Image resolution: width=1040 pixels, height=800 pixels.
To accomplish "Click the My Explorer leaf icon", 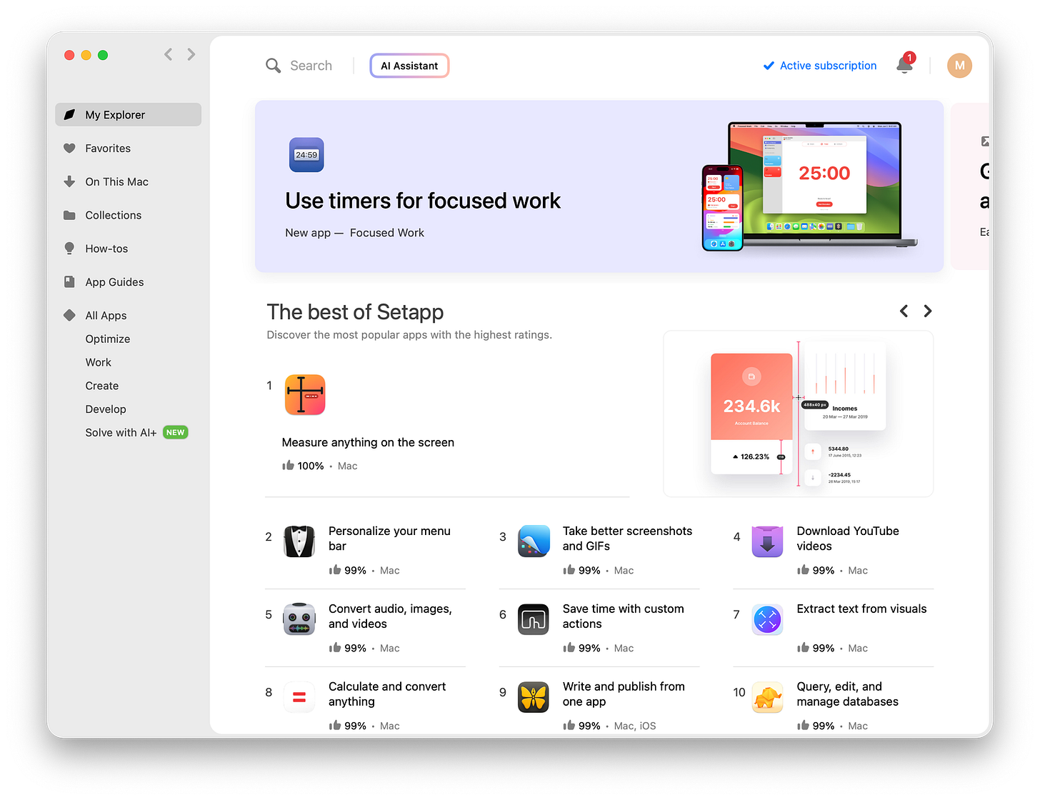I will pyautogui.click(x=69, y=115).
